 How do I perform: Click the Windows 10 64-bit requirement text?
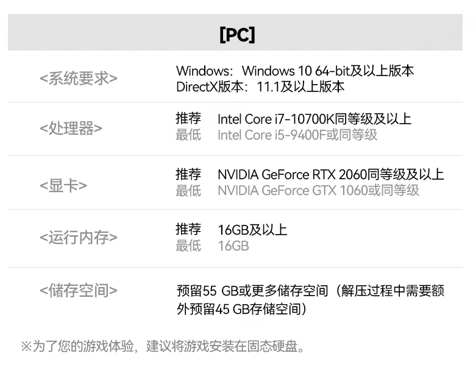pos(295,71)
